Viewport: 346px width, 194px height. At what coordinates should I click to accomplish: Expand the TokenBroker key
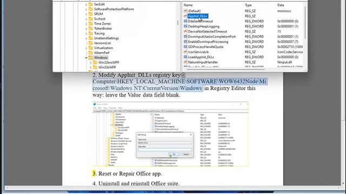point(86,29)
